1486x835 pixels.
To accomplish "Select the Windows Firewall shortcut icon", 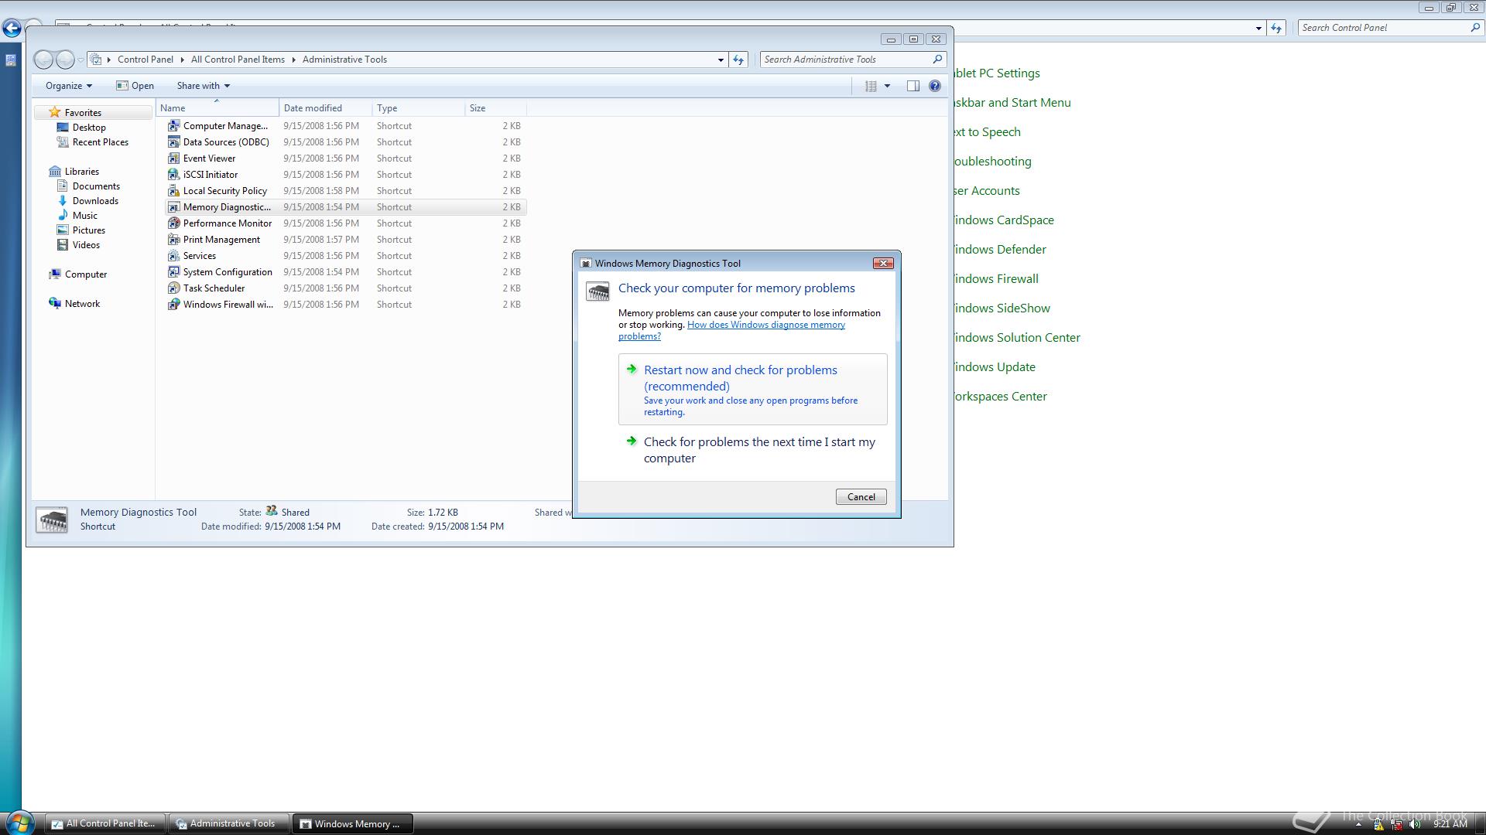I will point(174,304).
